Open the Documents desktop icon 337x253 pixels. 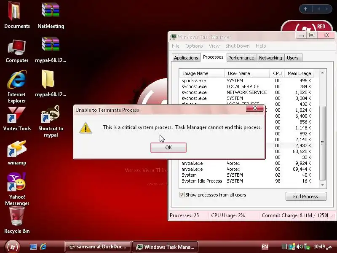click(17, 15)
